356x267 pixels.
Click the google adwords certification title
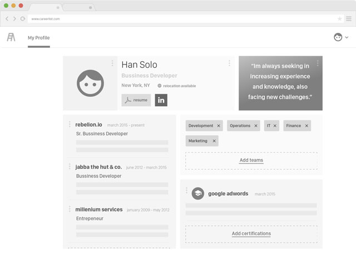pyautogui.click(x=228, y=194)
